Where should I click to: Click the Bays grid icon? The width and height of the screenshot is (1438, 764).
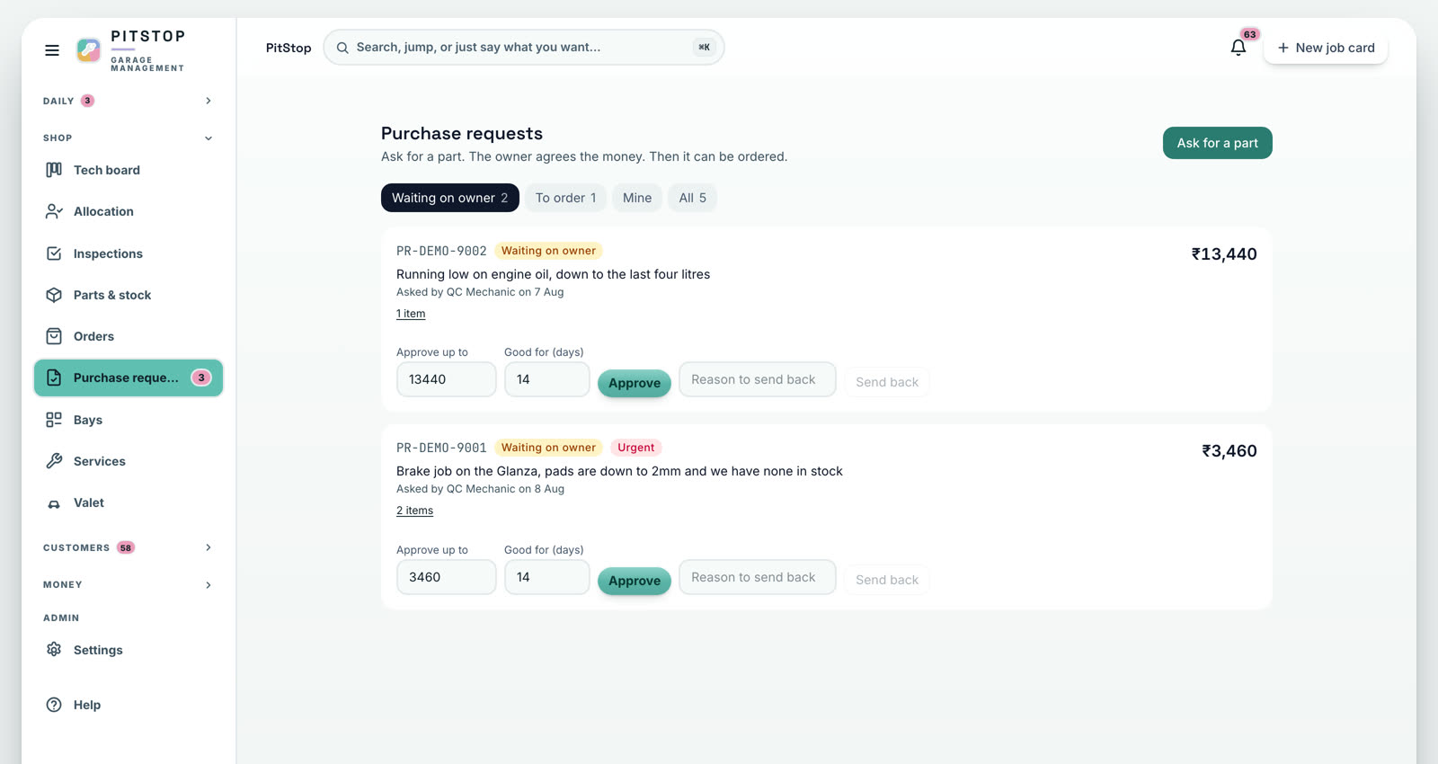tap(54, 420)
